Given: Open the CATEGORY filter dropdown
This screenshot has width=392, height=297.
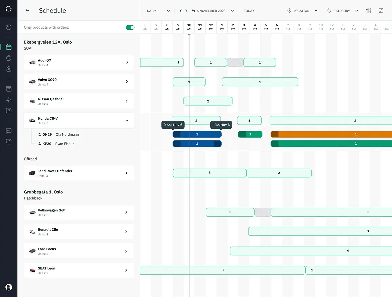Looking at the screenshot, I should [342, 11].
